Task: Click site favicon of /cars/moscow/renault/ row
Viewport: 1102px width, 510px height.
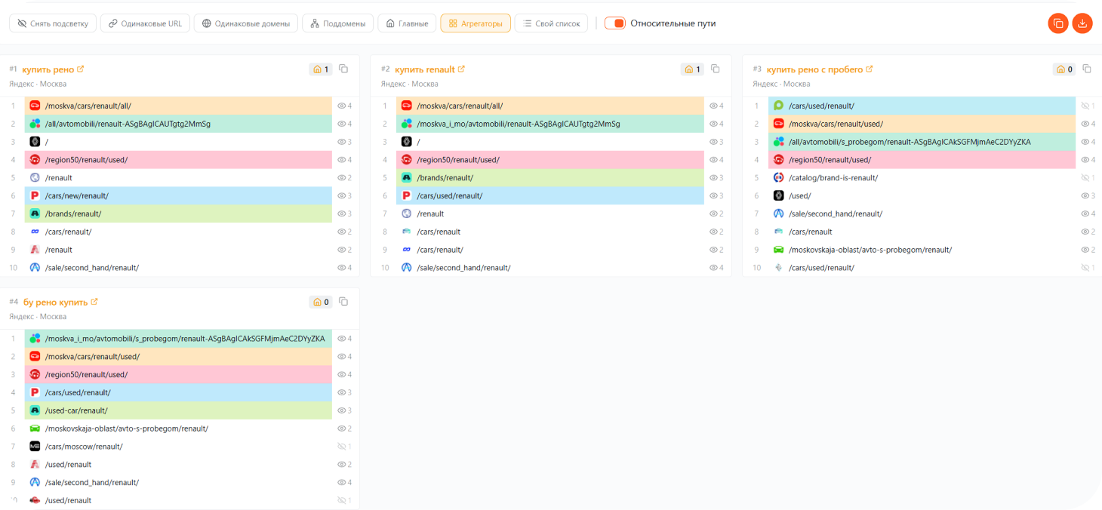Action: click(x=35, y=447)
